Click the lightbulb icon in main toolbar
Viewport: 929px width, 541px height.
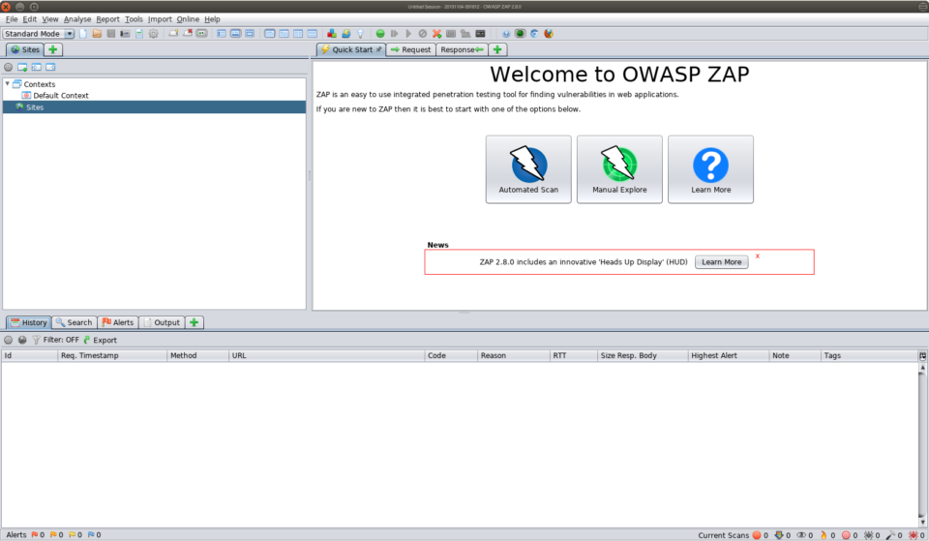pos(360,34)
